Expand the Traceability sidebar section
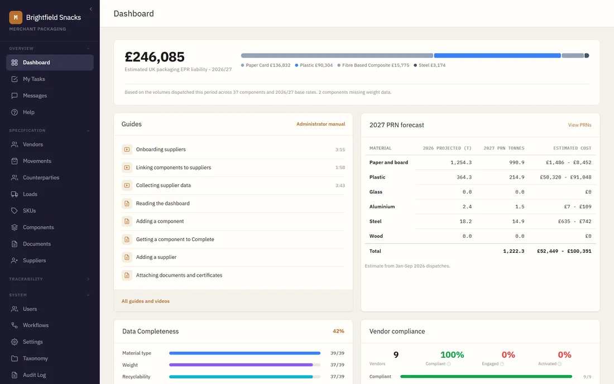614x384 pixels. [88, 279]
